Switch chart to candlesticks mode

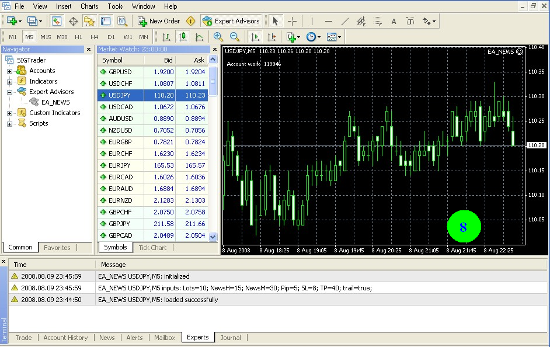click(182, 37)
